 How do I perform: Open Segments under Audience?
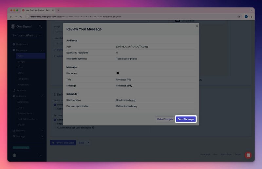(x=23, y=102)
